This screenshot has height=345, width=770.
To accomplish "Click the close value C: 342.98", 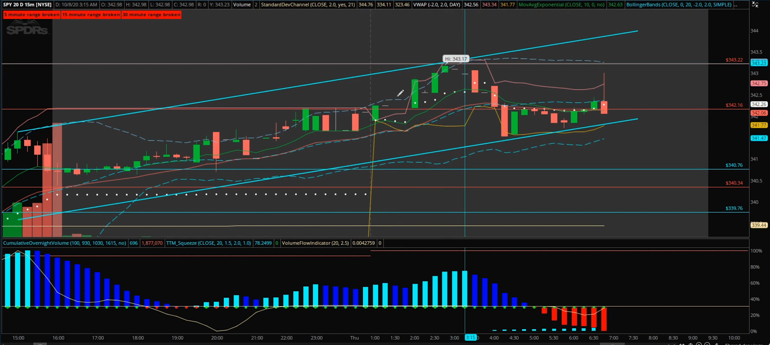I will pyautogui.click(x=183, y=5).
